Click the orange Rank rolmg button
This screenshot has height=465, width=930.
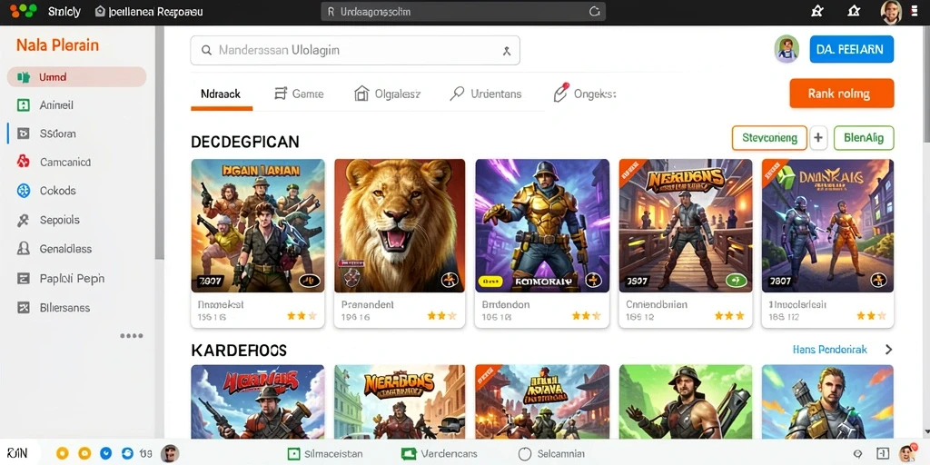point(842,94)
